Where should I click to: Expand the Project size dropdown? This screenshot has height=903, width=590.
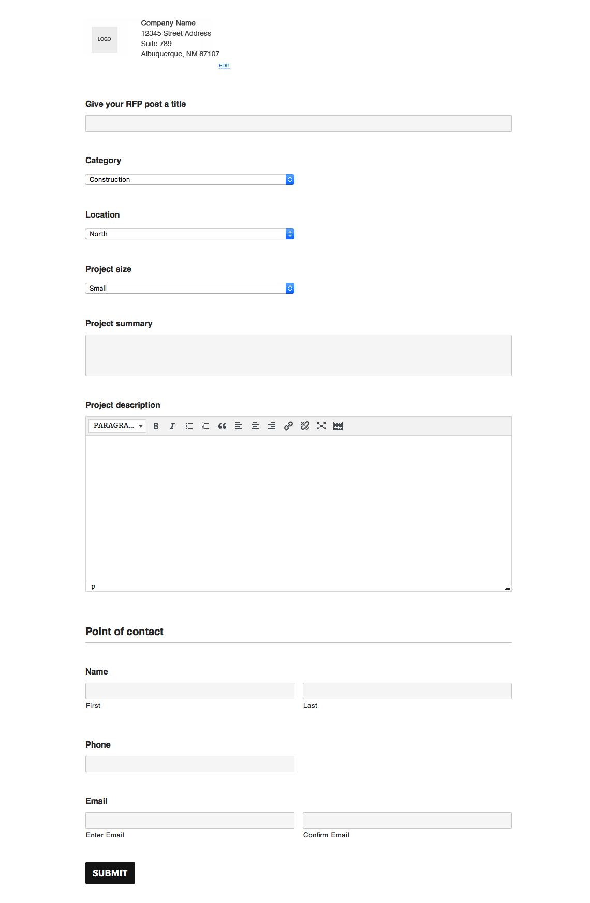click(x=189, y=288)
